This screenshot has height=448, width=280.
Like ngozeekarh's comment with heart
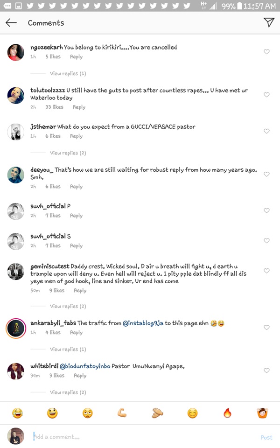click(x=266, y=52)
